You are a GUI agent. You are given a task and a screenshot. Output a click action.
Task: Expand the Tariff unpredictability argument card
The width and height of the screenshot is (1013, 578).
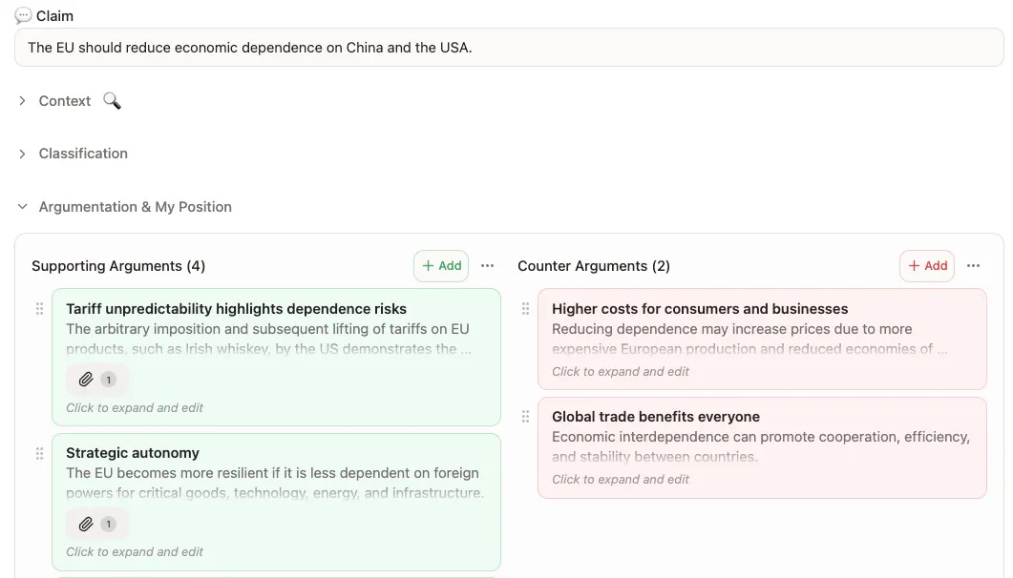[277, 358]
